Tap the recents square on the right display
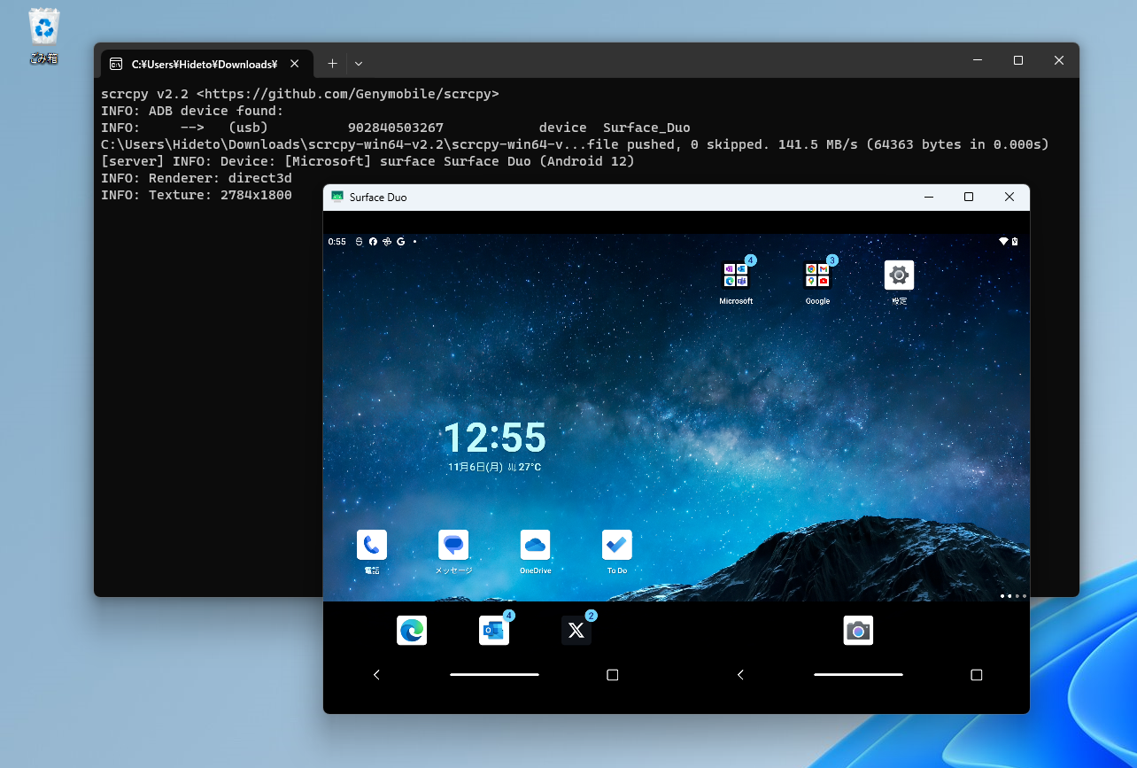Image resolution: width=1137 pixels, height=768 pixels. click(977, 675)
